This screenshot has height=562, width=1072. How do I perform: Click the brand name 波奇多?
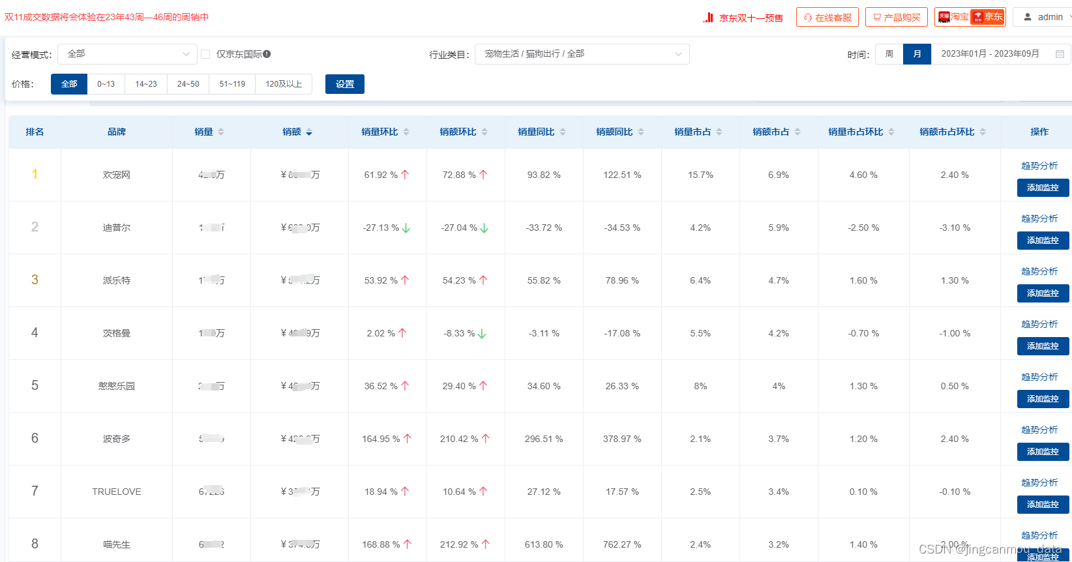coord(117,439)
